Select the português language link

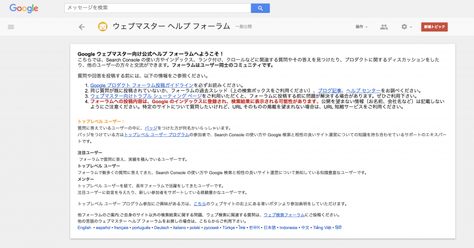(x=141, y=228)
